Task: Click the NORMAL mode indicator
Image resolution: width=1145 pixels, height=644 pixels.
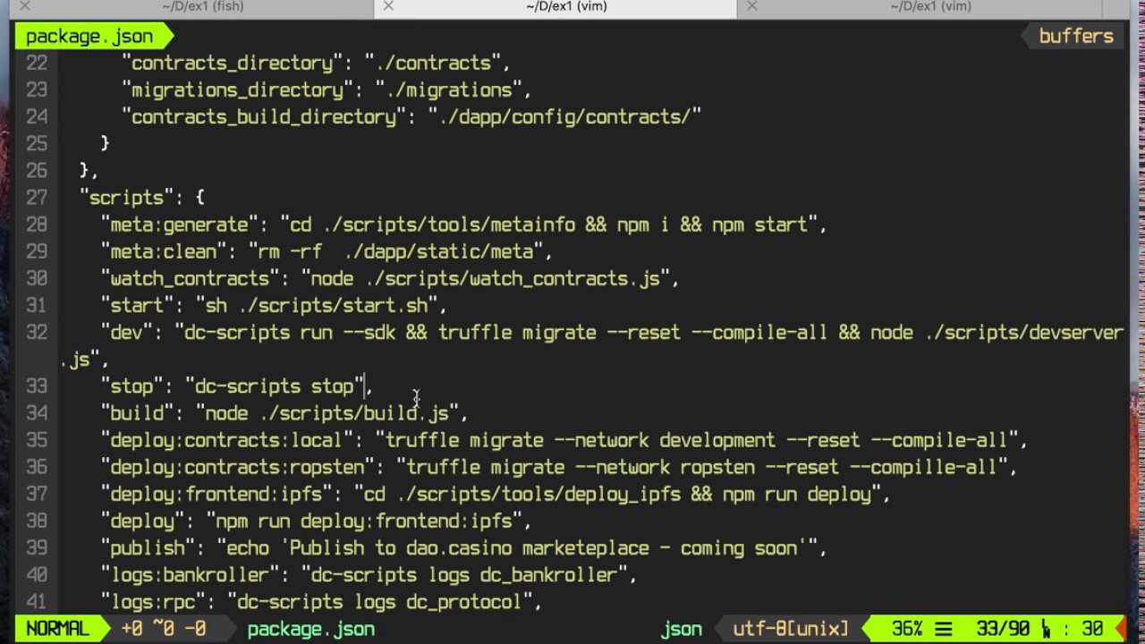Action: 58,629
